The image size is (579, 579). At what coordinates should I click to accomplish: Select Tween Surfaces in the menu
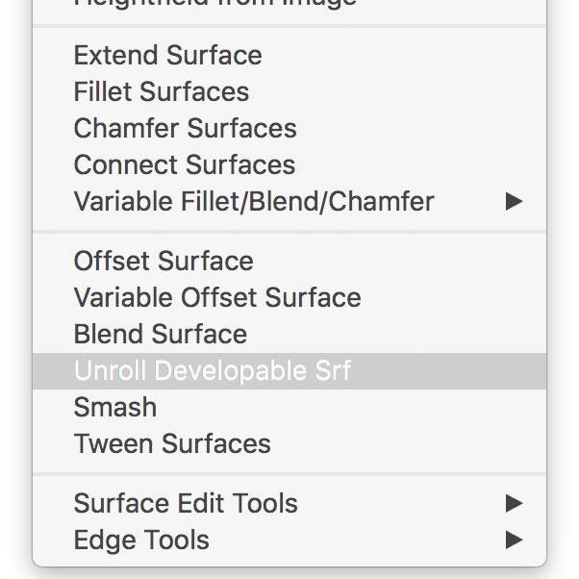[289, 443]
